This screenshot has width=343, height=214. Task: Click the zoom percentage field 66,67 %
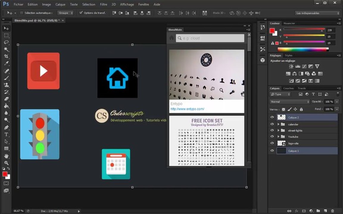(18, 211)
